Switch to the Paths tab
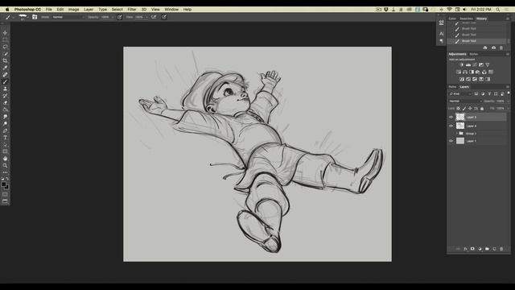The width and height of the screenshot is (515, 290). (452, 87)
